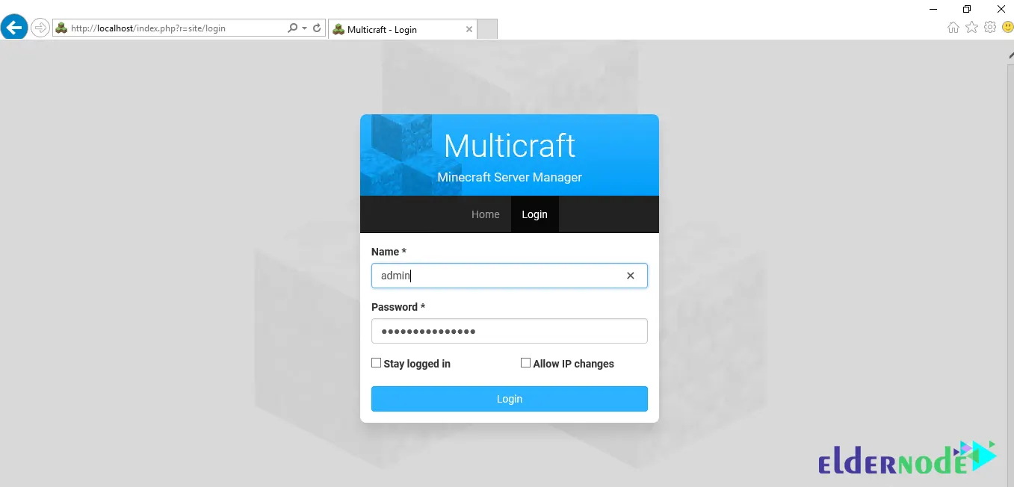Click the browser Home icon
Screen dimensions: 1014x487
tap(953, 28)
